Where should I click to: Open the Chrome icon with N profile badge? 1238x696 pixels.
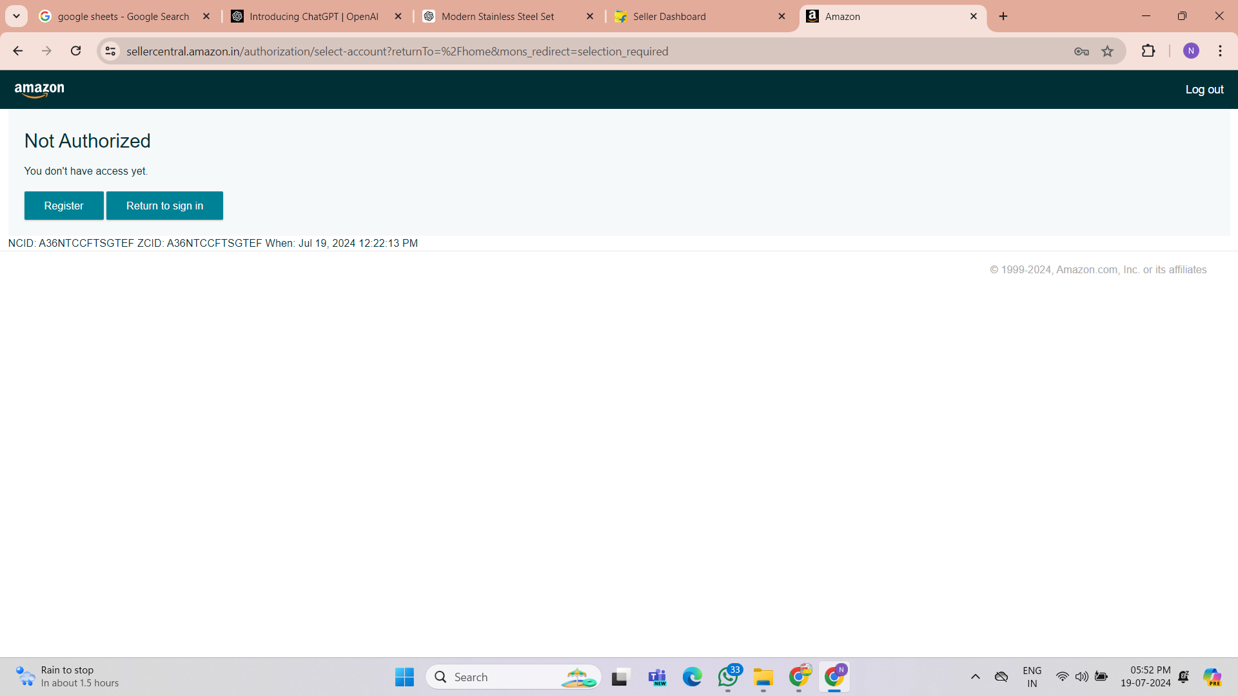click(x=834, y=677)
